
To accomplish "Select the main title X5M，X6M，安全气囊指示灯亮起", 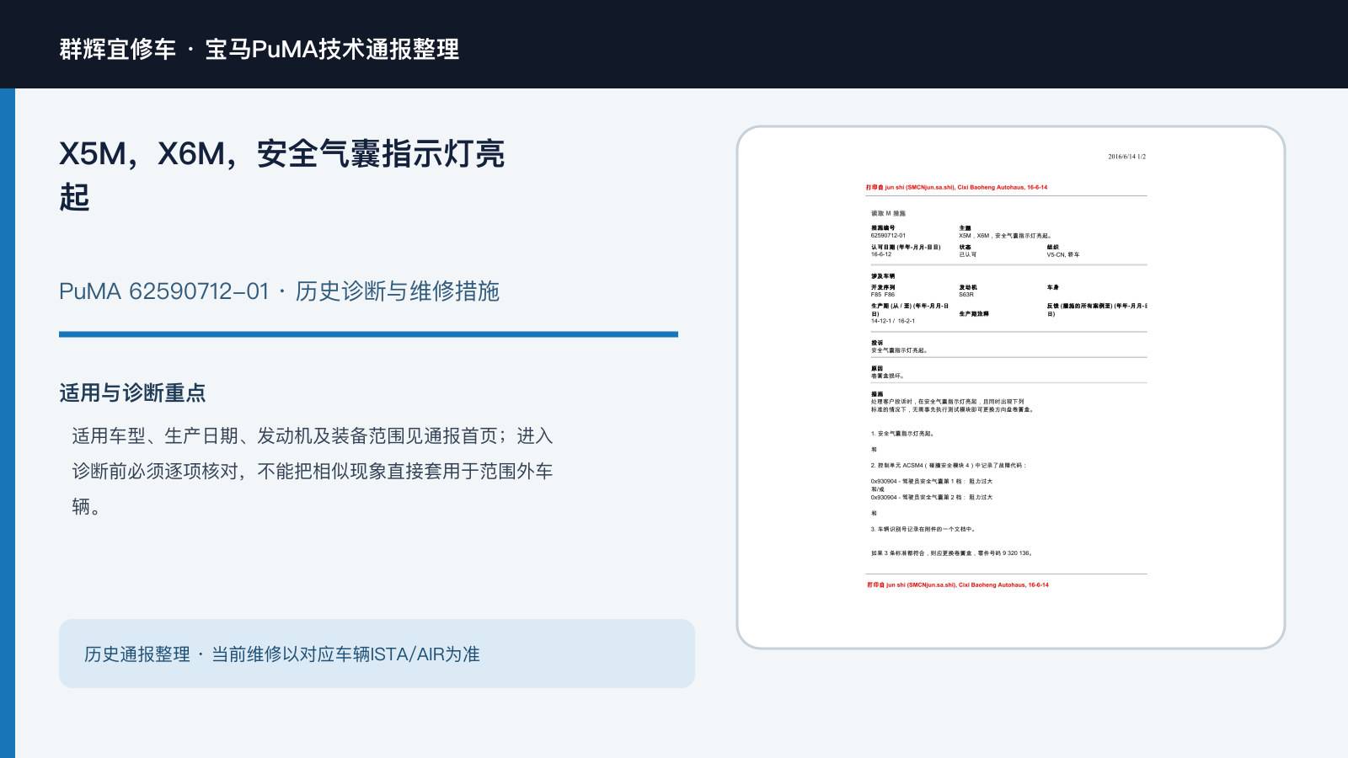I will pyautogui.click(x=282, y=175).
